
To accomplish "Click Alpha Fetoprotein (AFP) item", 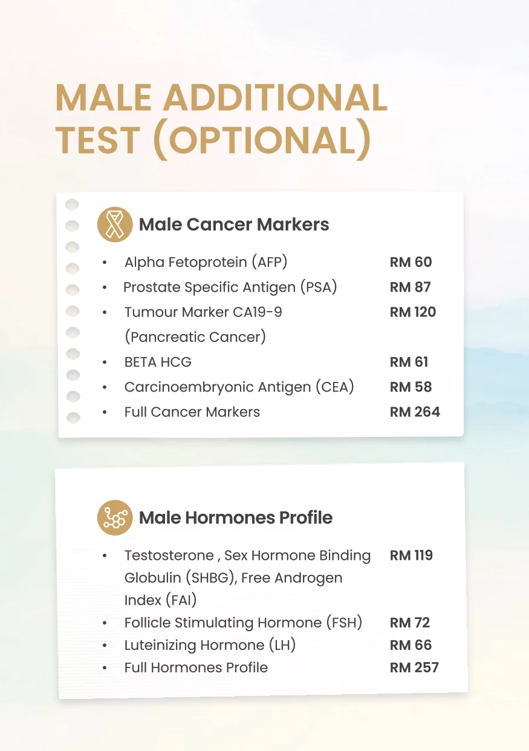I will 206,263.
